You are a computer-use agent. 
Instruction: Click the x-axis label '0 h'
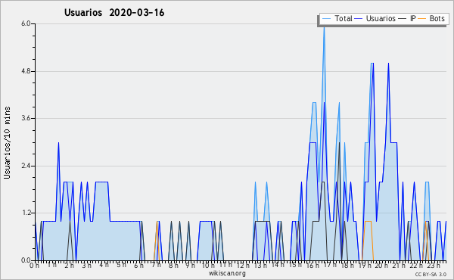[x=34, y=266]
